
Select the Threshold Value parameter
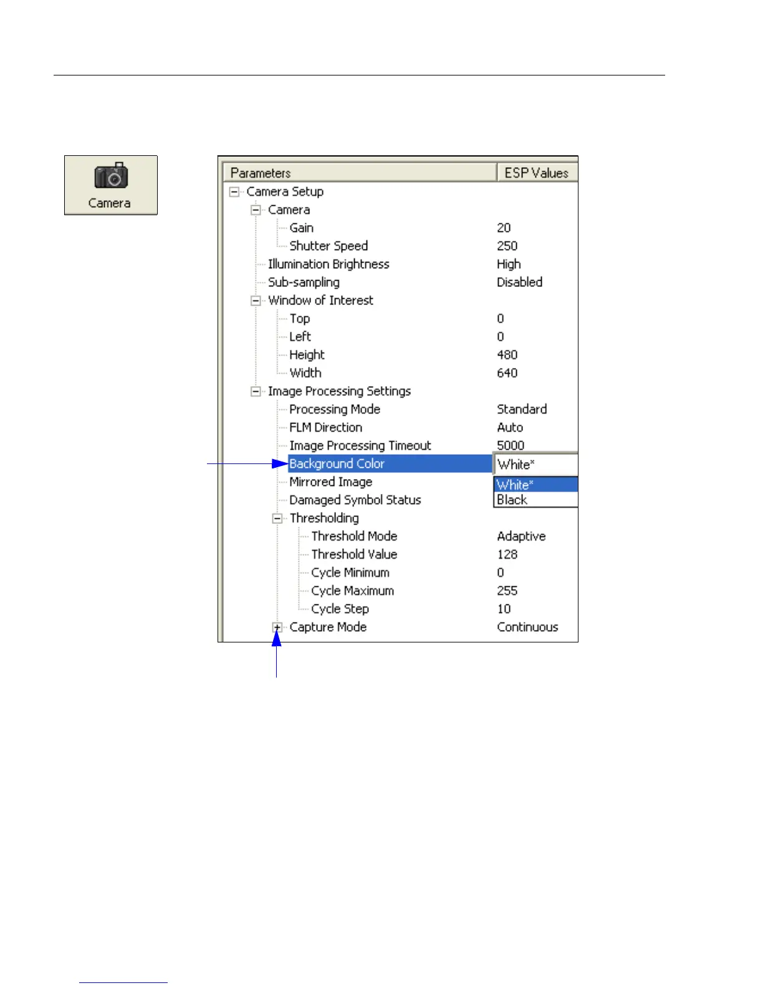click(354, 555)
